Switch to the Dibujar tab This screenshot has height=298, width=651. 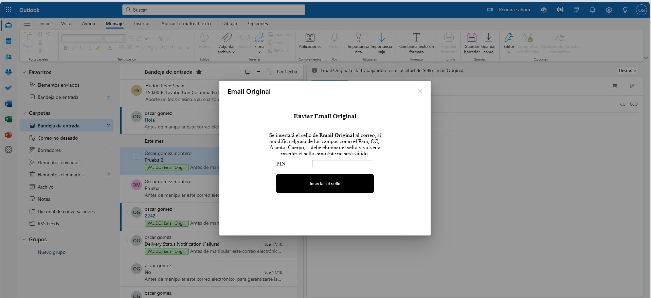click(230, 23)
